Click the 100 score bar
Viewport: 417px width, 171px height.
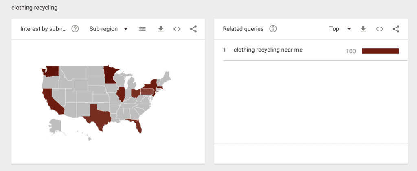[380, 51]
